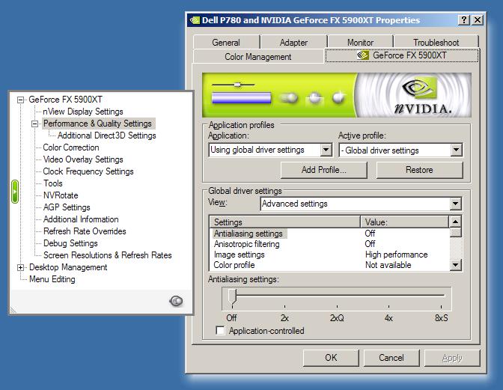Open the Application dropdown
503x390 pixels.
click(x=326, y=150)
